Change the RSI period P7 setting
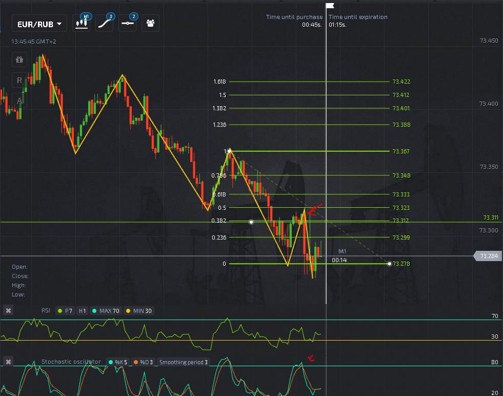The width and height of the screenshot is (503, 396). [65, 311]
